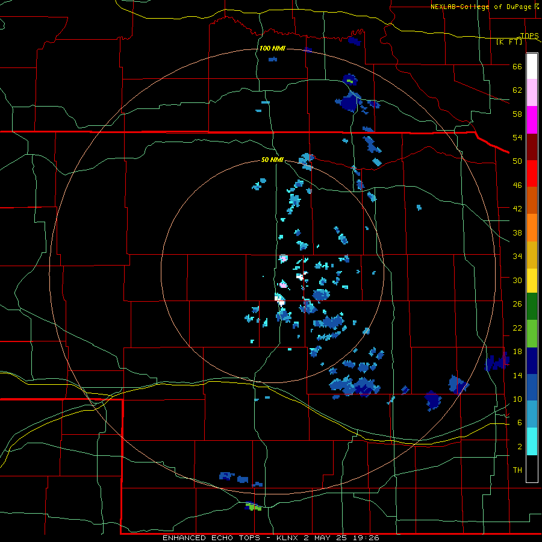Click the 38 value on the legend scale
This screenshot has height=542, width=542.
point(517,232)
